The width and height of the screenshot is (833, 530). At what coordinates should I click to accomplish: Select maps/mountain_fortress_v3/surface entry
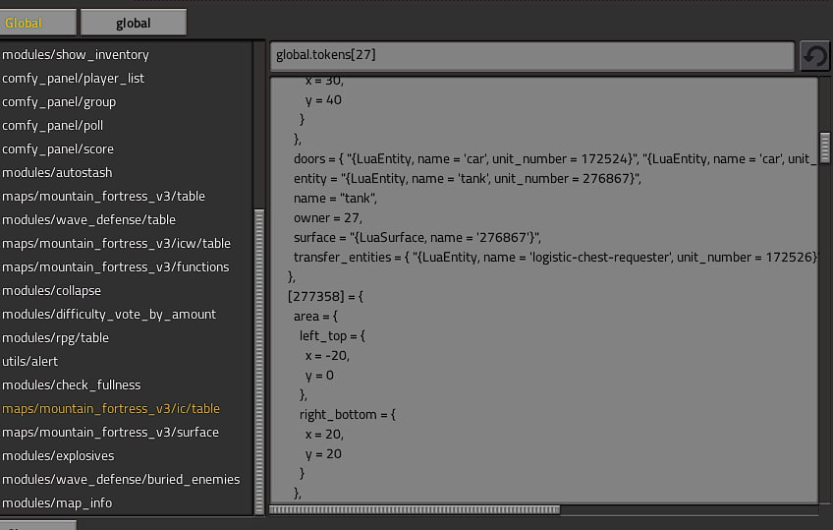tap(110, 433)
